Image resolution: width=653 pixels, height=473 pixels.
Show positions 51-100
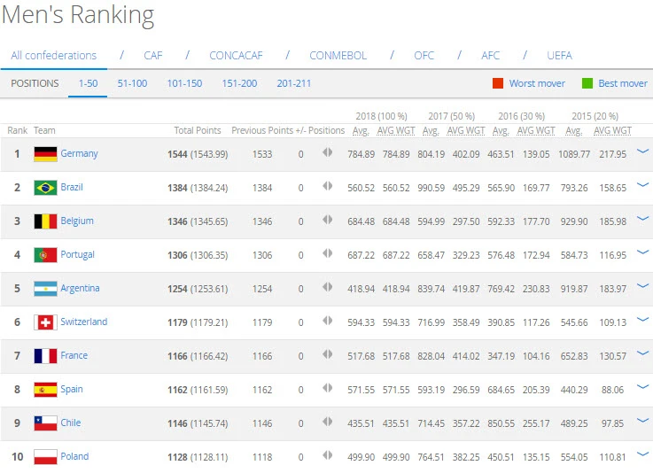pos(132,83)
